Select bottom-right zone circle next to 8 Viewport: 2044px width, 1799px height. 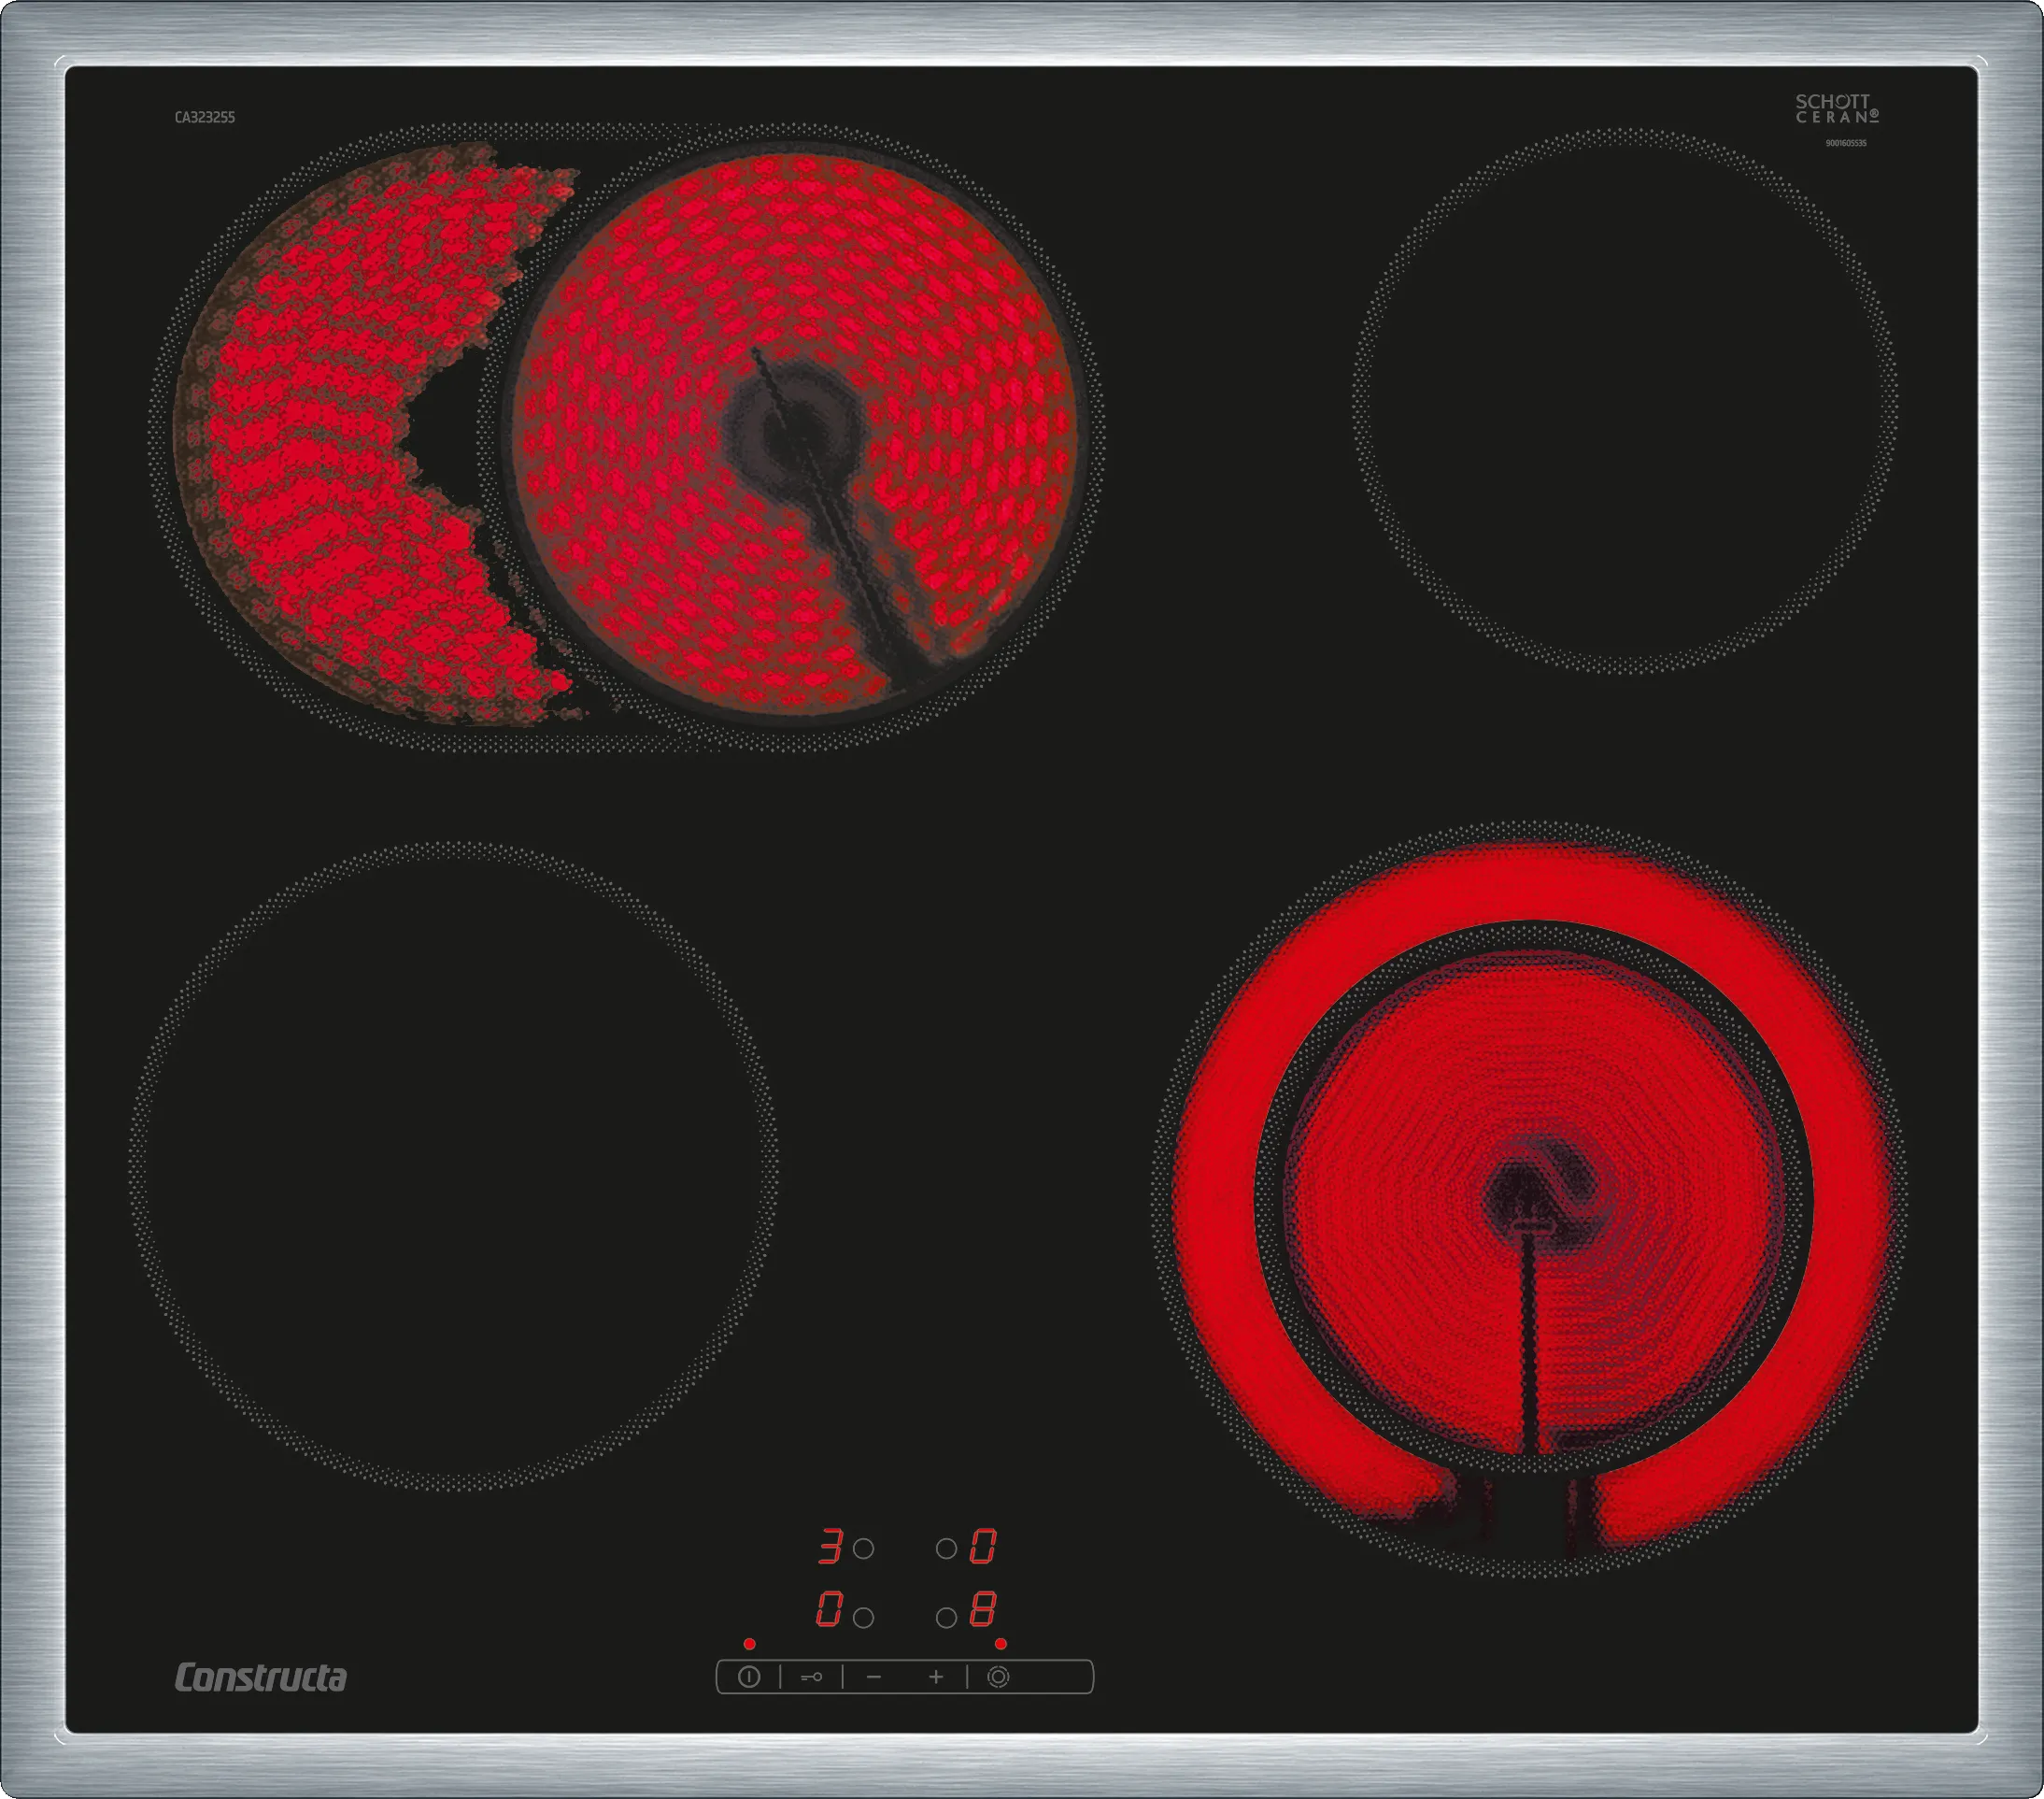pyautogui.click(x=946, y=1618)
